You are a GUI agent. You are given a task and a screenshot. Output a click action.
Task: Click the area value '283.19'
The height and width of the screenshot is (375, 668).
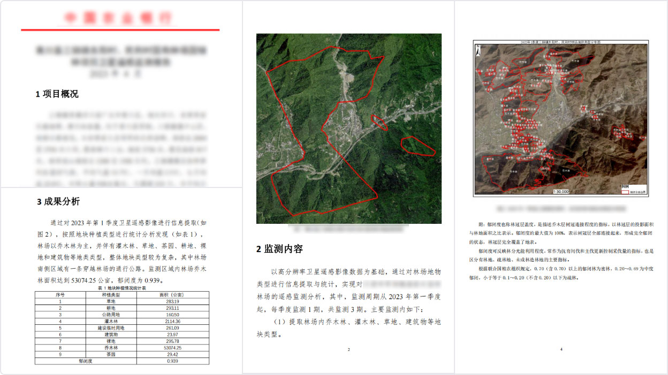tap(173, 301)
